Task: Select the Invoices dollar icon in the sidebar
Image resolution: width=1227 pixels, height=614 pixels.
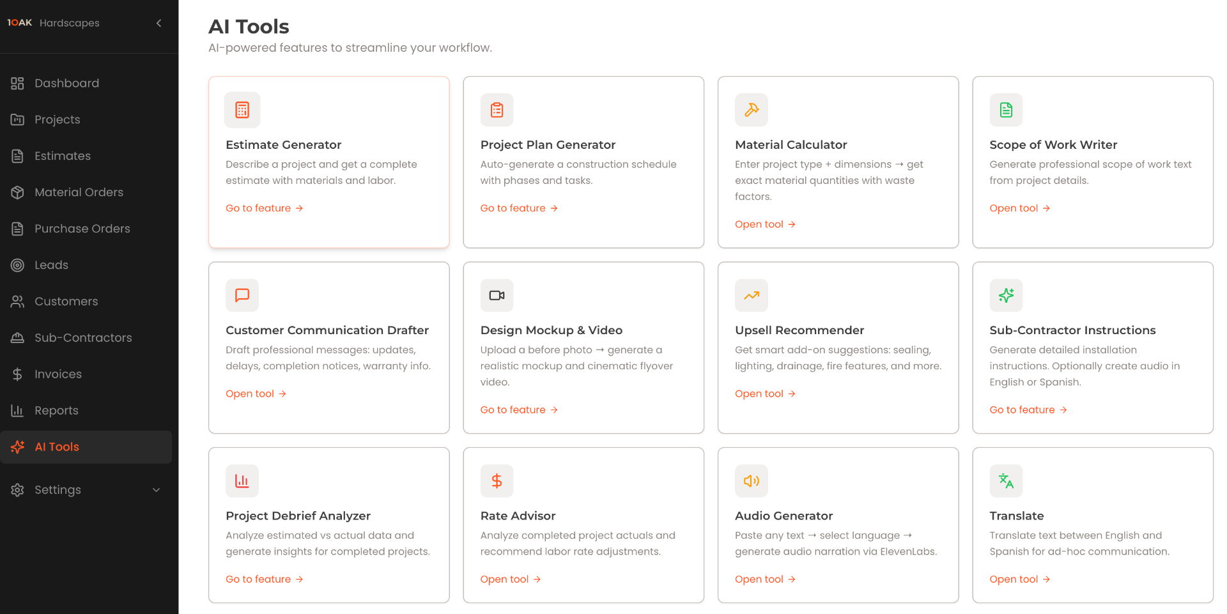Action: click(x=17, y=374)
